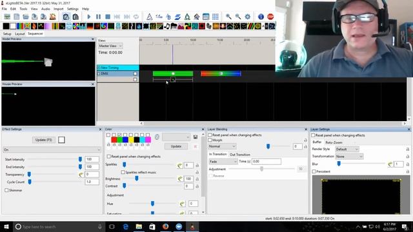Click the blue dotted grid icon in the toolbar

click(x=215, y=17)
